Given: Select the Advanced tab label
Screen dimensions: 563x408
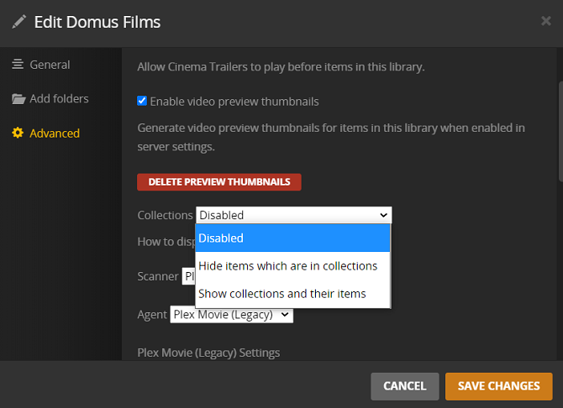Looking at the screenshot, I should tap(55, 133).
